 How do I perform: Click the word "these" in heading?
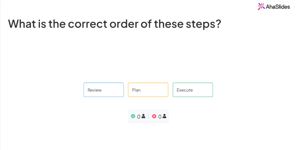pos(169,24)
